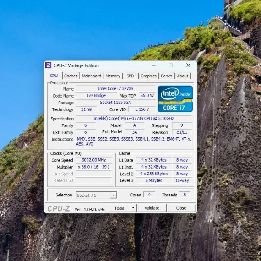Select the CPU tab
This screenshot has width=261, height=261.
(54, 76)
